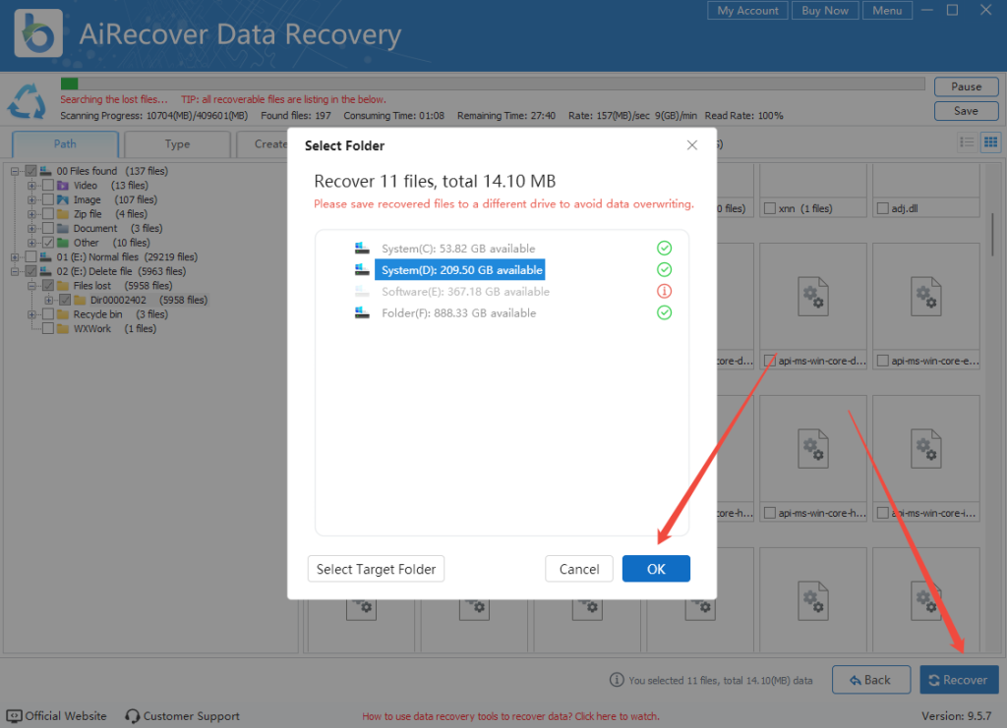This screenshot has width=1007, height=728.
Task: Open the Menu in the title bar
Action: coord(887,11)
